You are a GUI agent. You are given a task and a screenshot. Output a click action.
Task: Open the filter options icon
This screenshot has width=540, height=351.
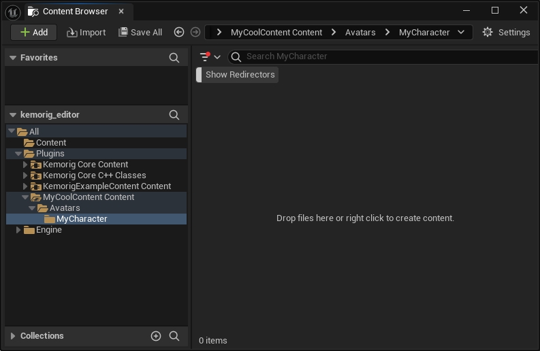coord(206,56)
